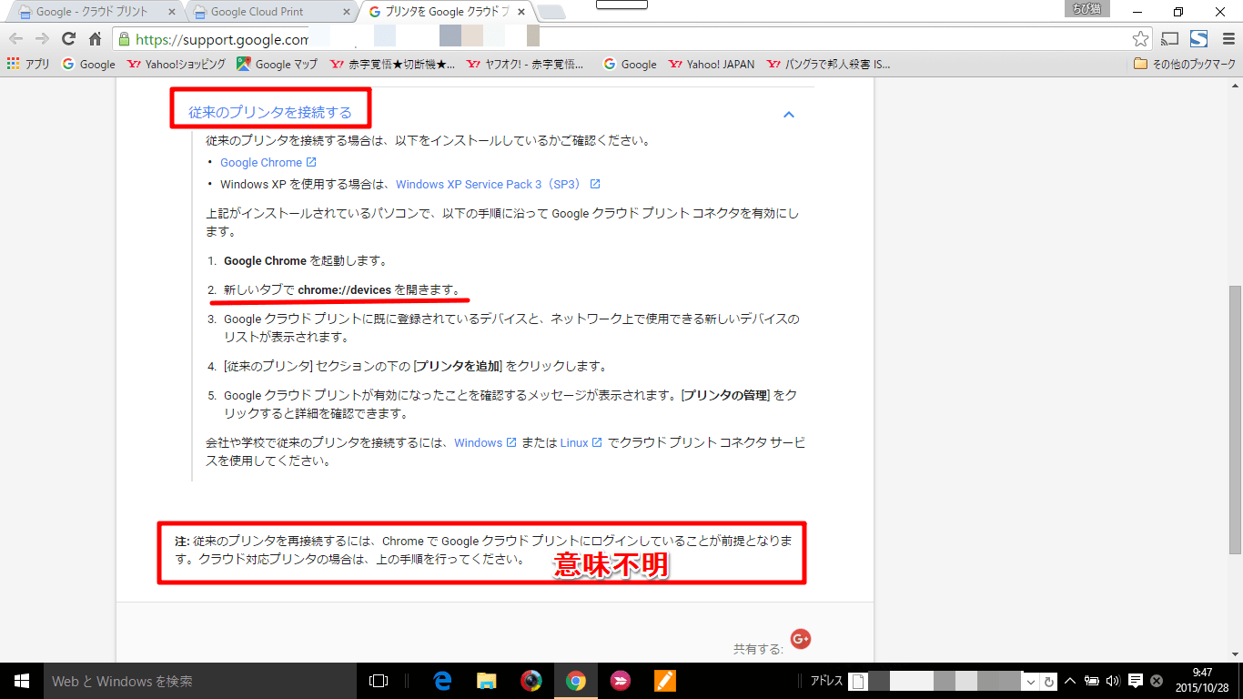Image resolution: width=1243 pixels, height=699 pixels.
Task: Open the Chrome hamburger menu
Action: [1228, 39]
